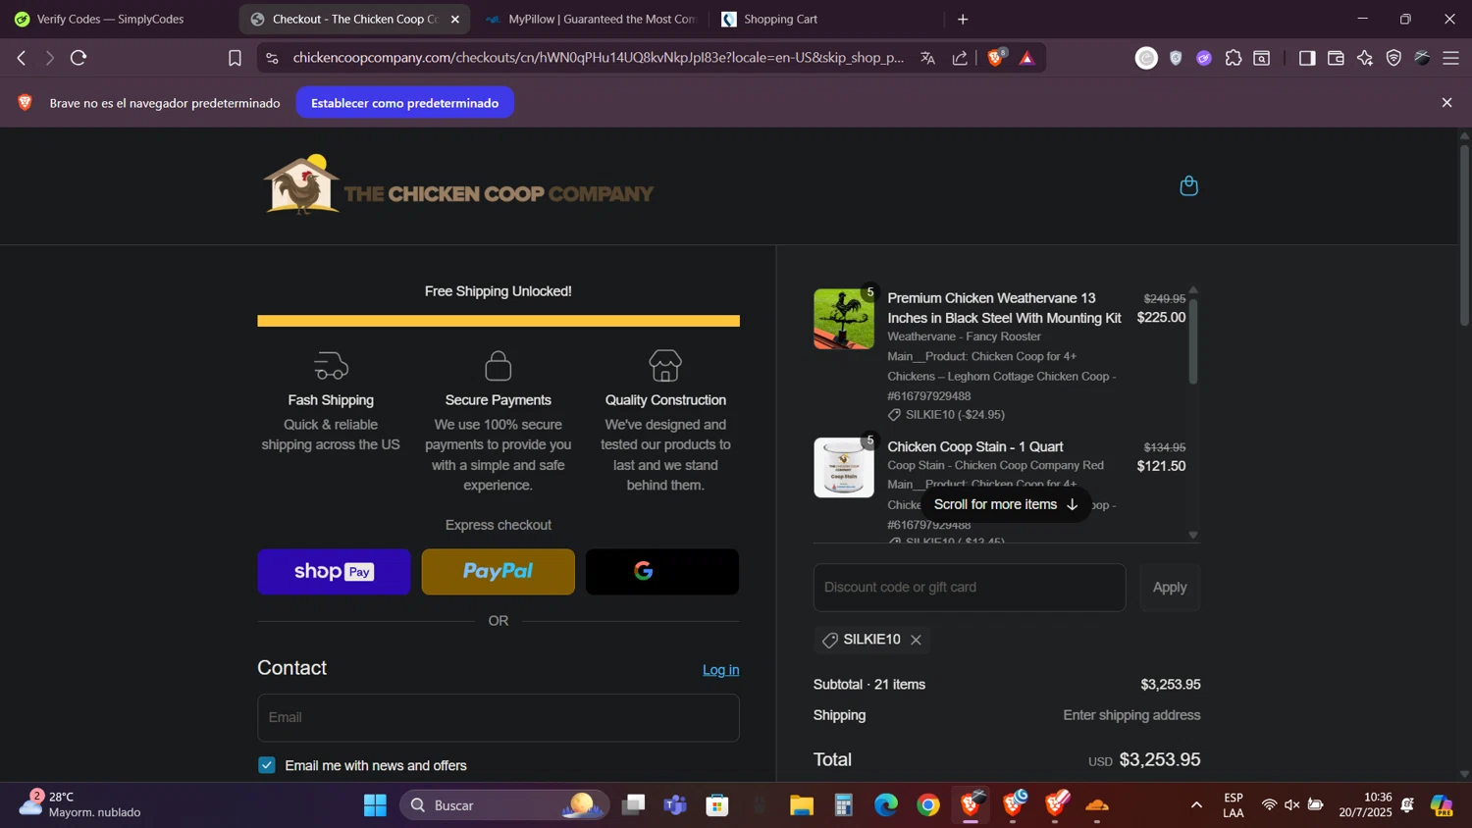Show hidden system tray icons

[1196, 805]
